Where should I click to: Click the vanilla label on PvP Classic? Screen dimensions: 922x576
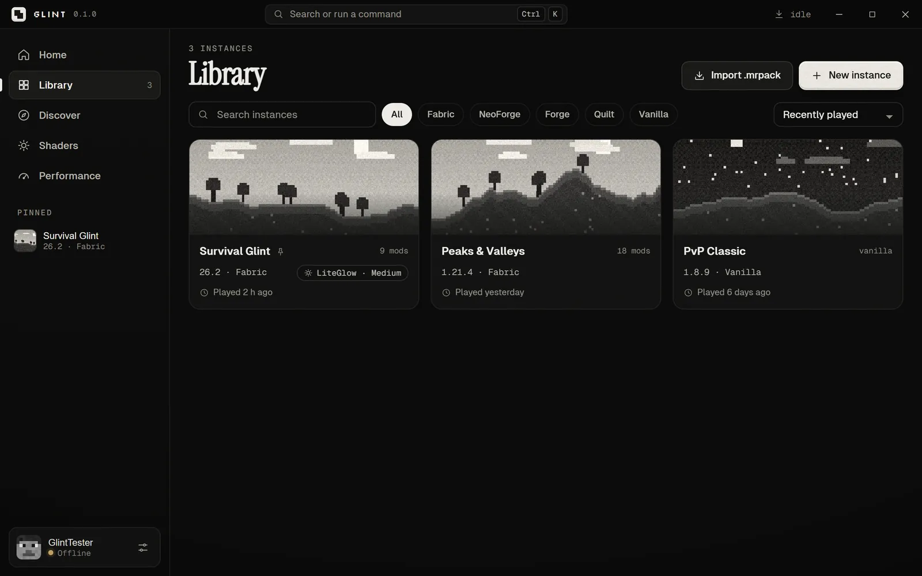[875, 251]
